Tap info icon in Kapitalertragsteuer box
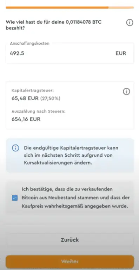The height and width of the screenshot is (270, 139). point(126,92)
